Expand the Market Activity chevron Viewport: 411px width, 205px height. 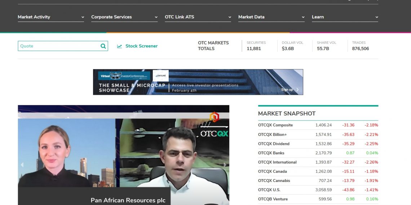pos(83,17)
